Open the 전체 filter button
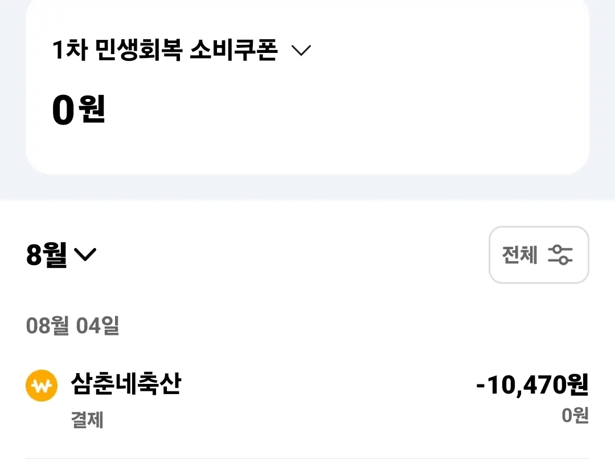 pyautogui.click(x=539, y=255)
